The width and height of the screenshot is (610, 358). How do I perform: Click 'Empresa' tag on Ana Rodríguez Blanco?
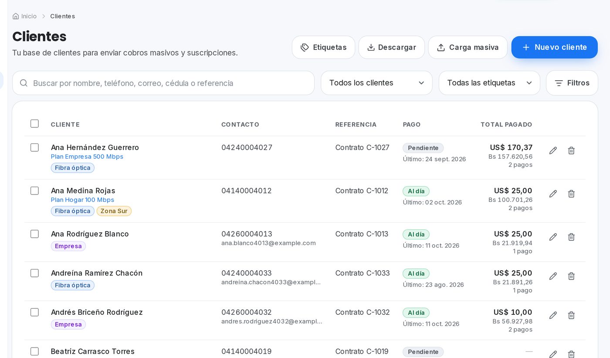point(68,246)
